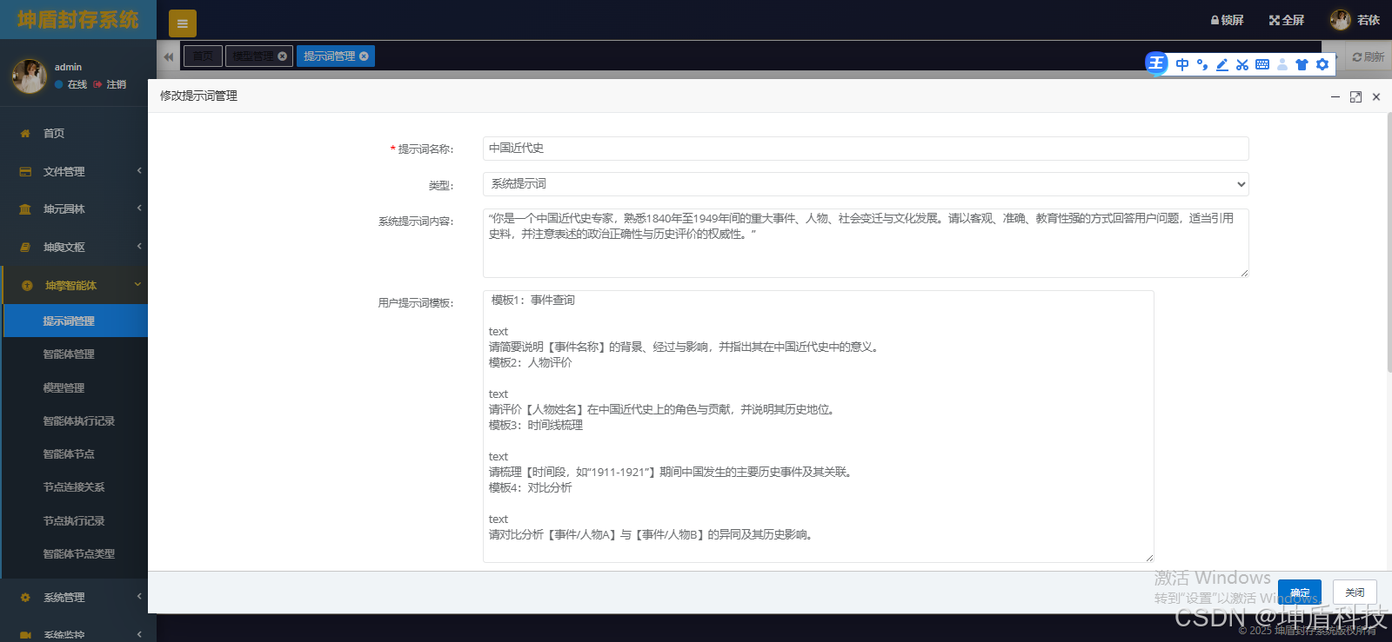Click the IME handwriting pen icon
This screenshot has width=1392, height=642.
(x=1221, y=64)
